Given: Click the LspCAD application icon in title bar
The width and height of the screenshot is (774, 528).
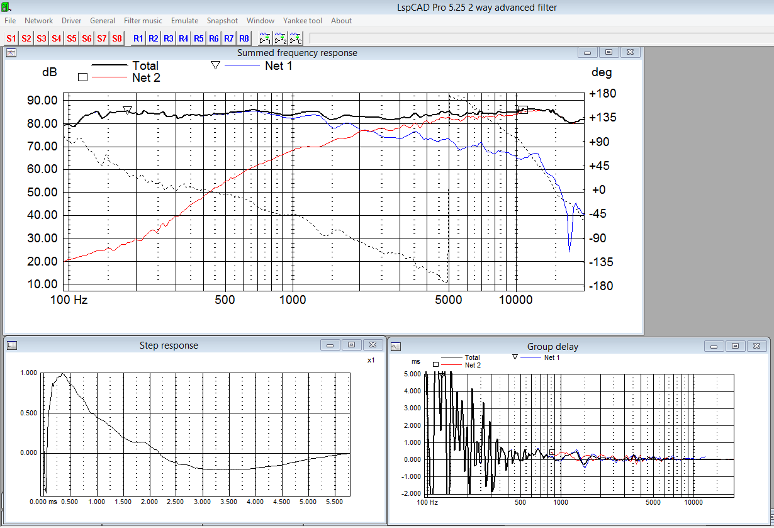Looking at the screenshot, I should 6,7.
